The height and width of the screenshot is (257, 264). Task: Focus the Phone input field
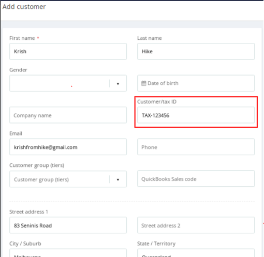click(x=196, y=147)
